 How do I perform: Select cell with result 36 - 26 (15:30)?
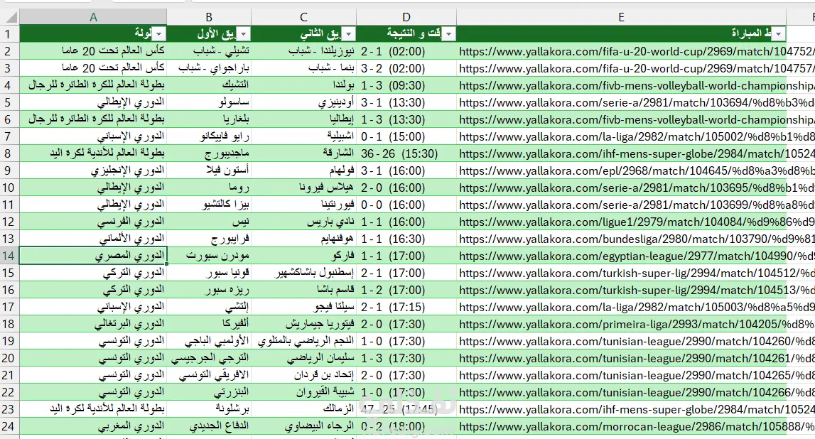406,153
